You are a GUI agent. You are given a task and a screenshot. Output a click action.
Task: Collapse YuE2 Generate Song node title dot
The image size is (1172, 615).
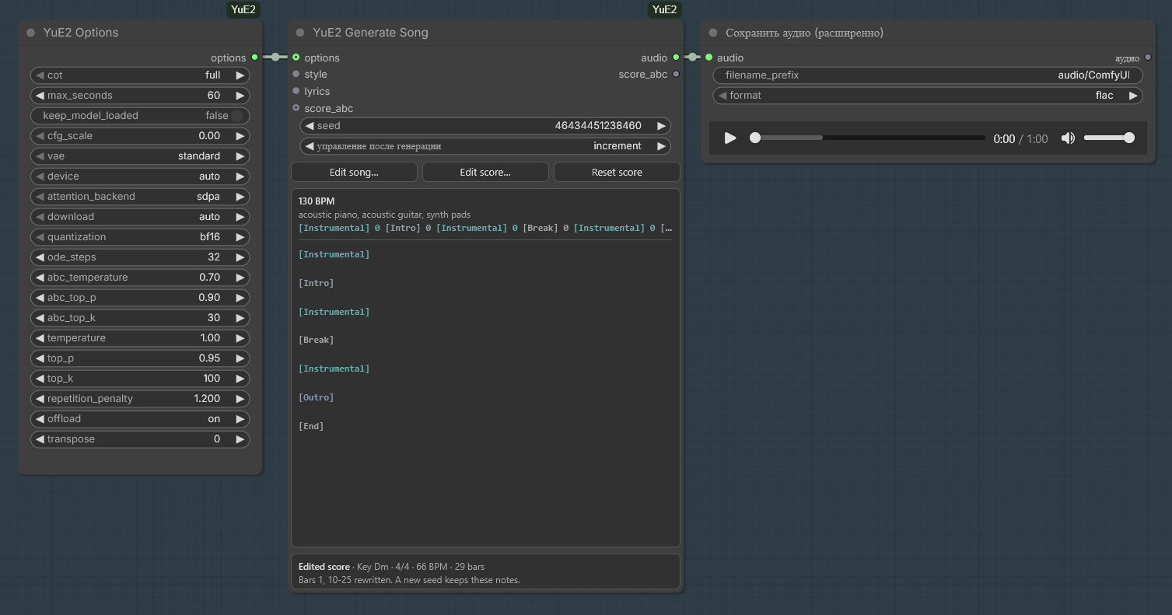300,33
